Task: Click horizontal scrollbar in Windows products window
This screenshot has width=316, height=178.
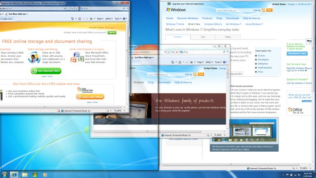Action: [x=148, y=131]
